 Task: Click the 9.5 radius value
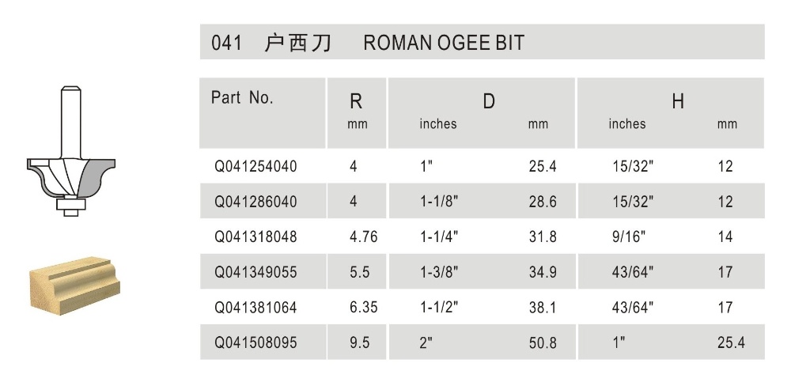click(x=358, y=343)
